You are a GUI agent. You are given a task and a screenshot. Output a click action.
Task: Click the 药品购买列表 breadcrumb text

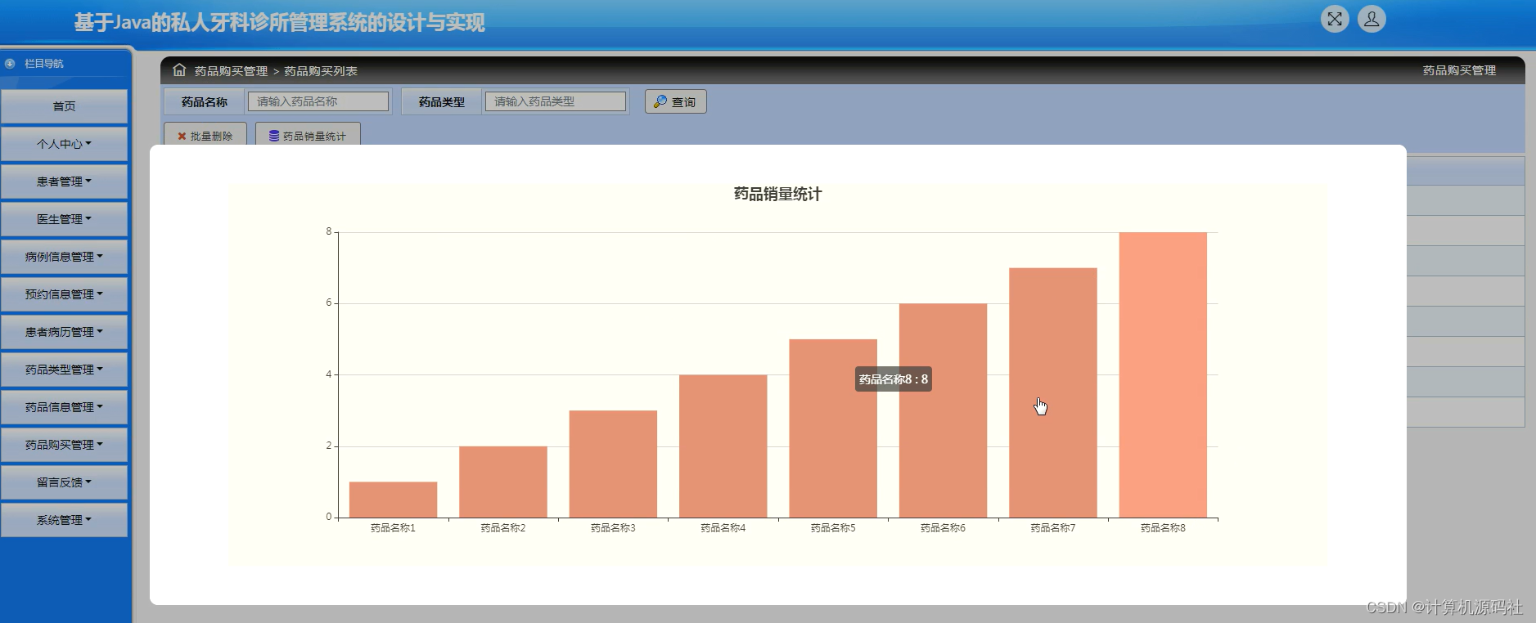pos(321,71)
